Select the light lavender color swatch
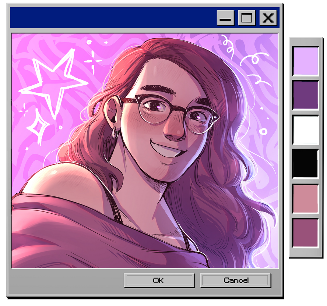This screenshot has width=327, height=306. click(x=305, y=60)
